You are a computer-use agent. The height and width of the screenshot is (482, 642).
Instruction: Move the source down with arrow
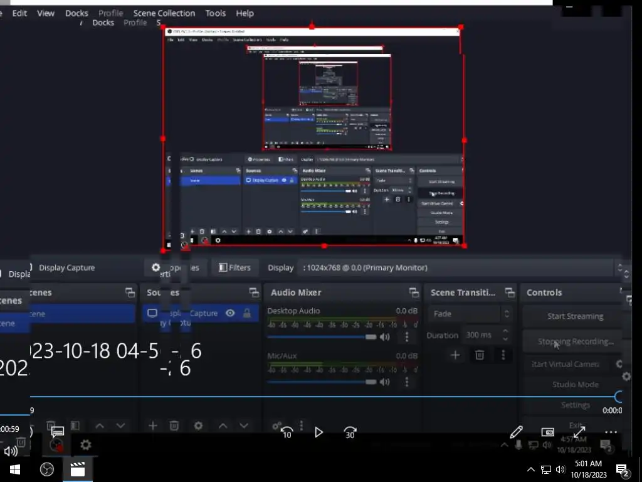pos(244,426)
